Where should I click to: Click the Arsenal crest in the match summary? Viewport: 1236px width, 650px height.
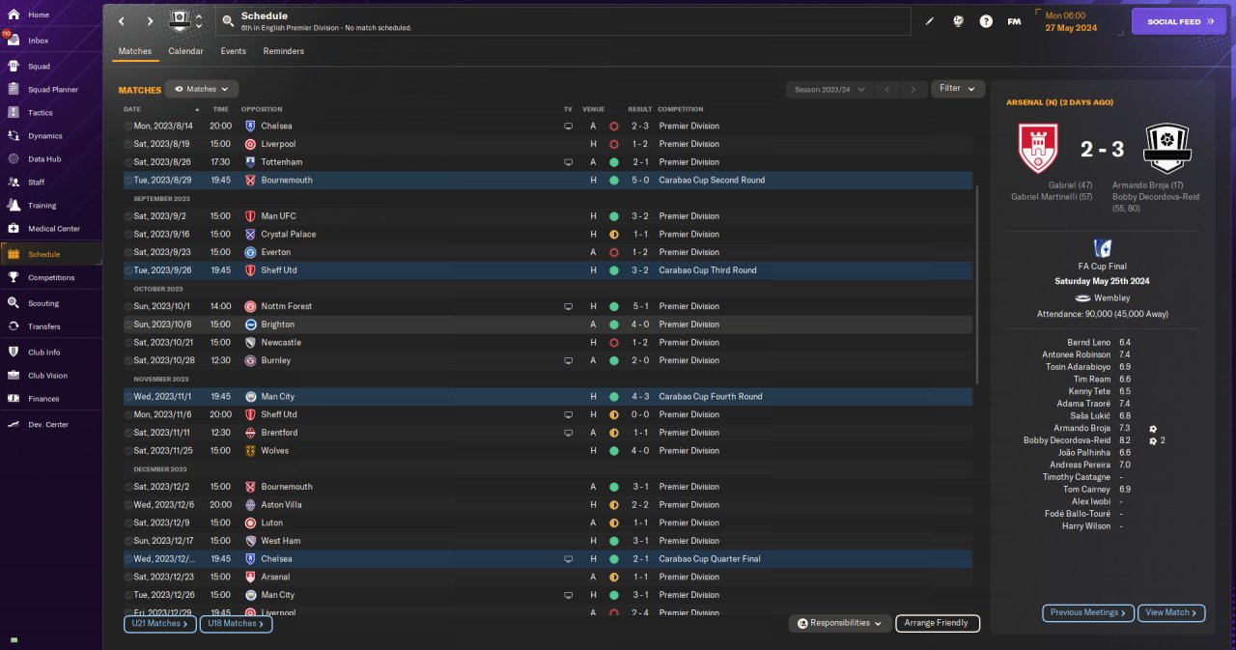coord(1038,149)
